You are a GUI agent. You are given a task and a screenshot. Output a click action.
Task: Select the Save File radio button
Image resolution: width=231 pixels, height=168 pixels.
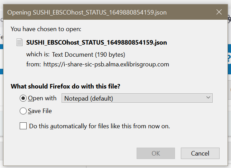point(23,111)
